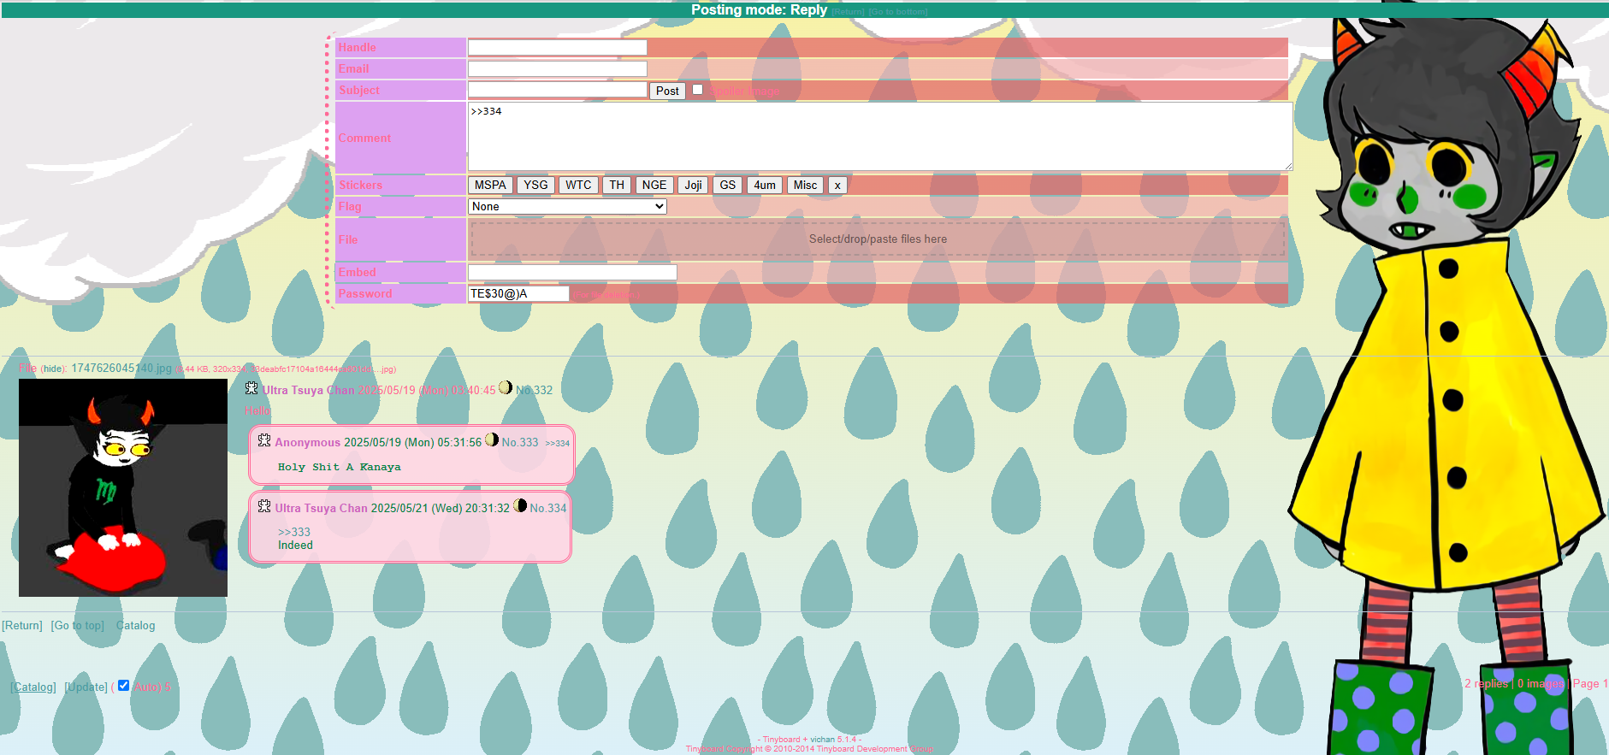The image size is (1609, 755).
Task: Toggle the Auto update checkbox
Action: (124, 686)
